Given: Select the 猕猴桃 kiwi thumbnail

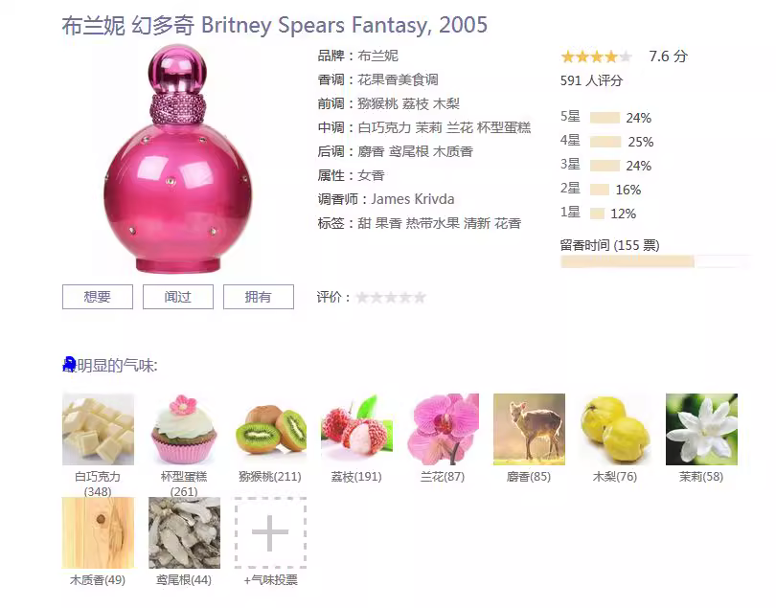Looking at the screenshot, I should click(270, 429).
